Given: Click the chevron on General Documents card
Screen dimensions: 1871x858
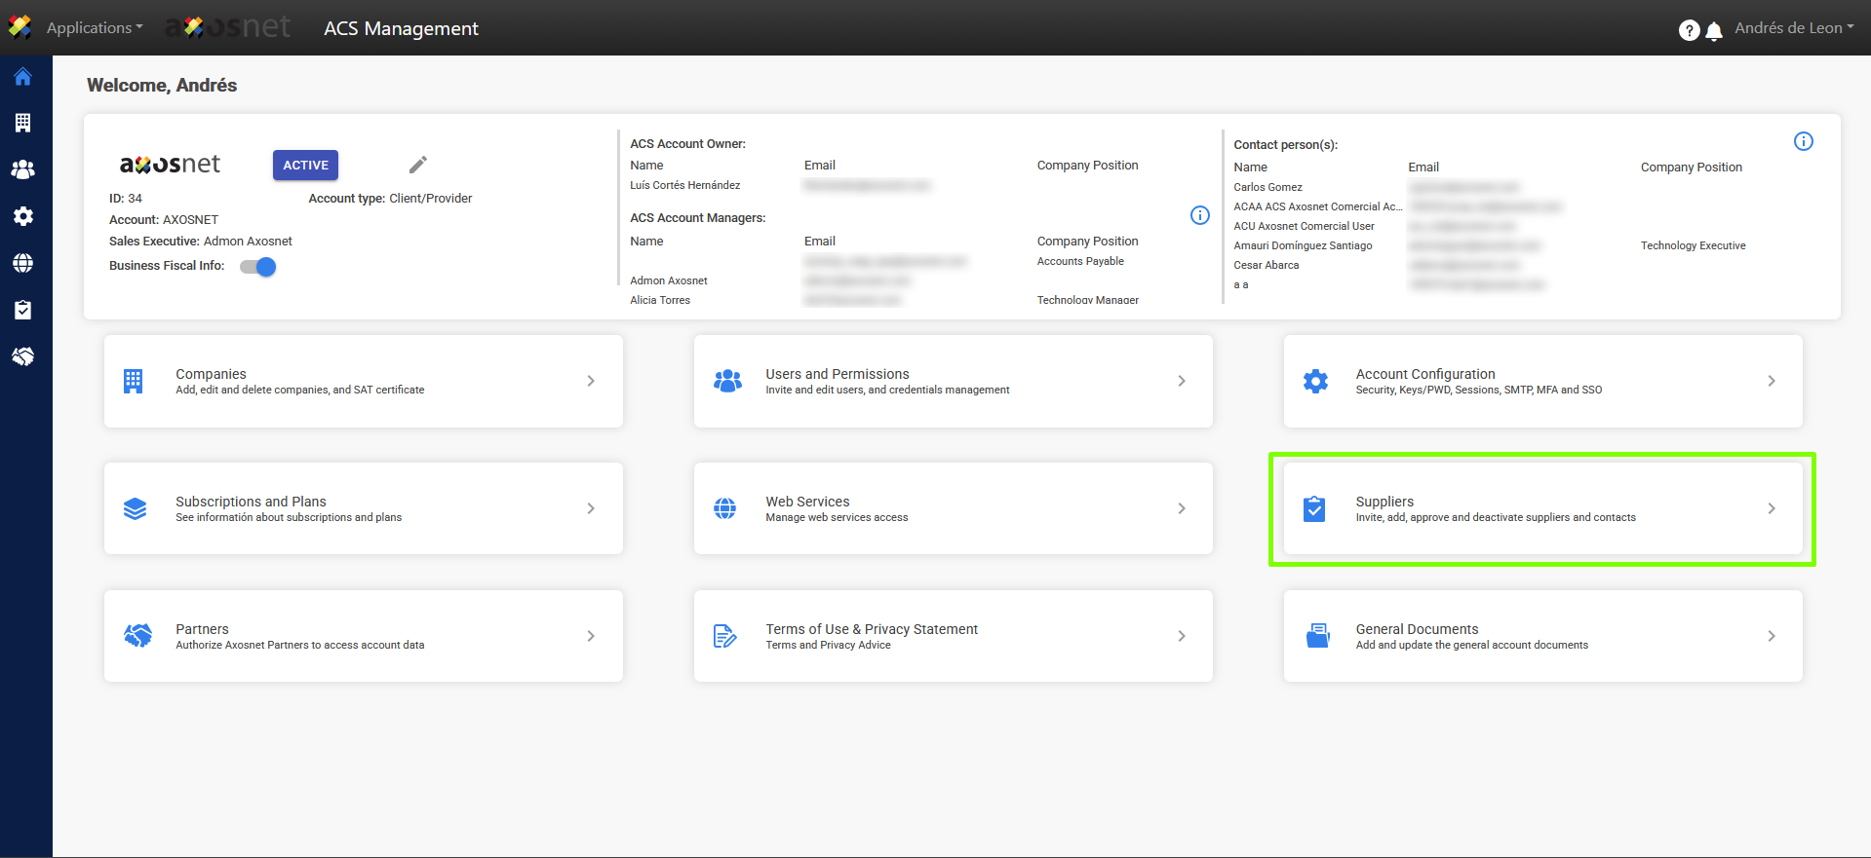Looking at the screenshot, I should [1771, 636].
